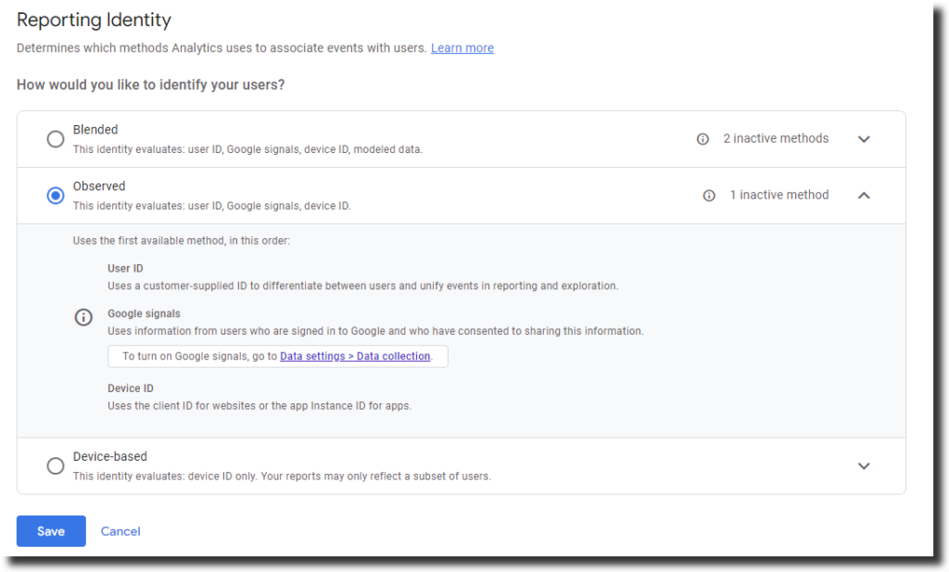Choose the Device-based radio option
949x572 pixels.
pos(56,466)
